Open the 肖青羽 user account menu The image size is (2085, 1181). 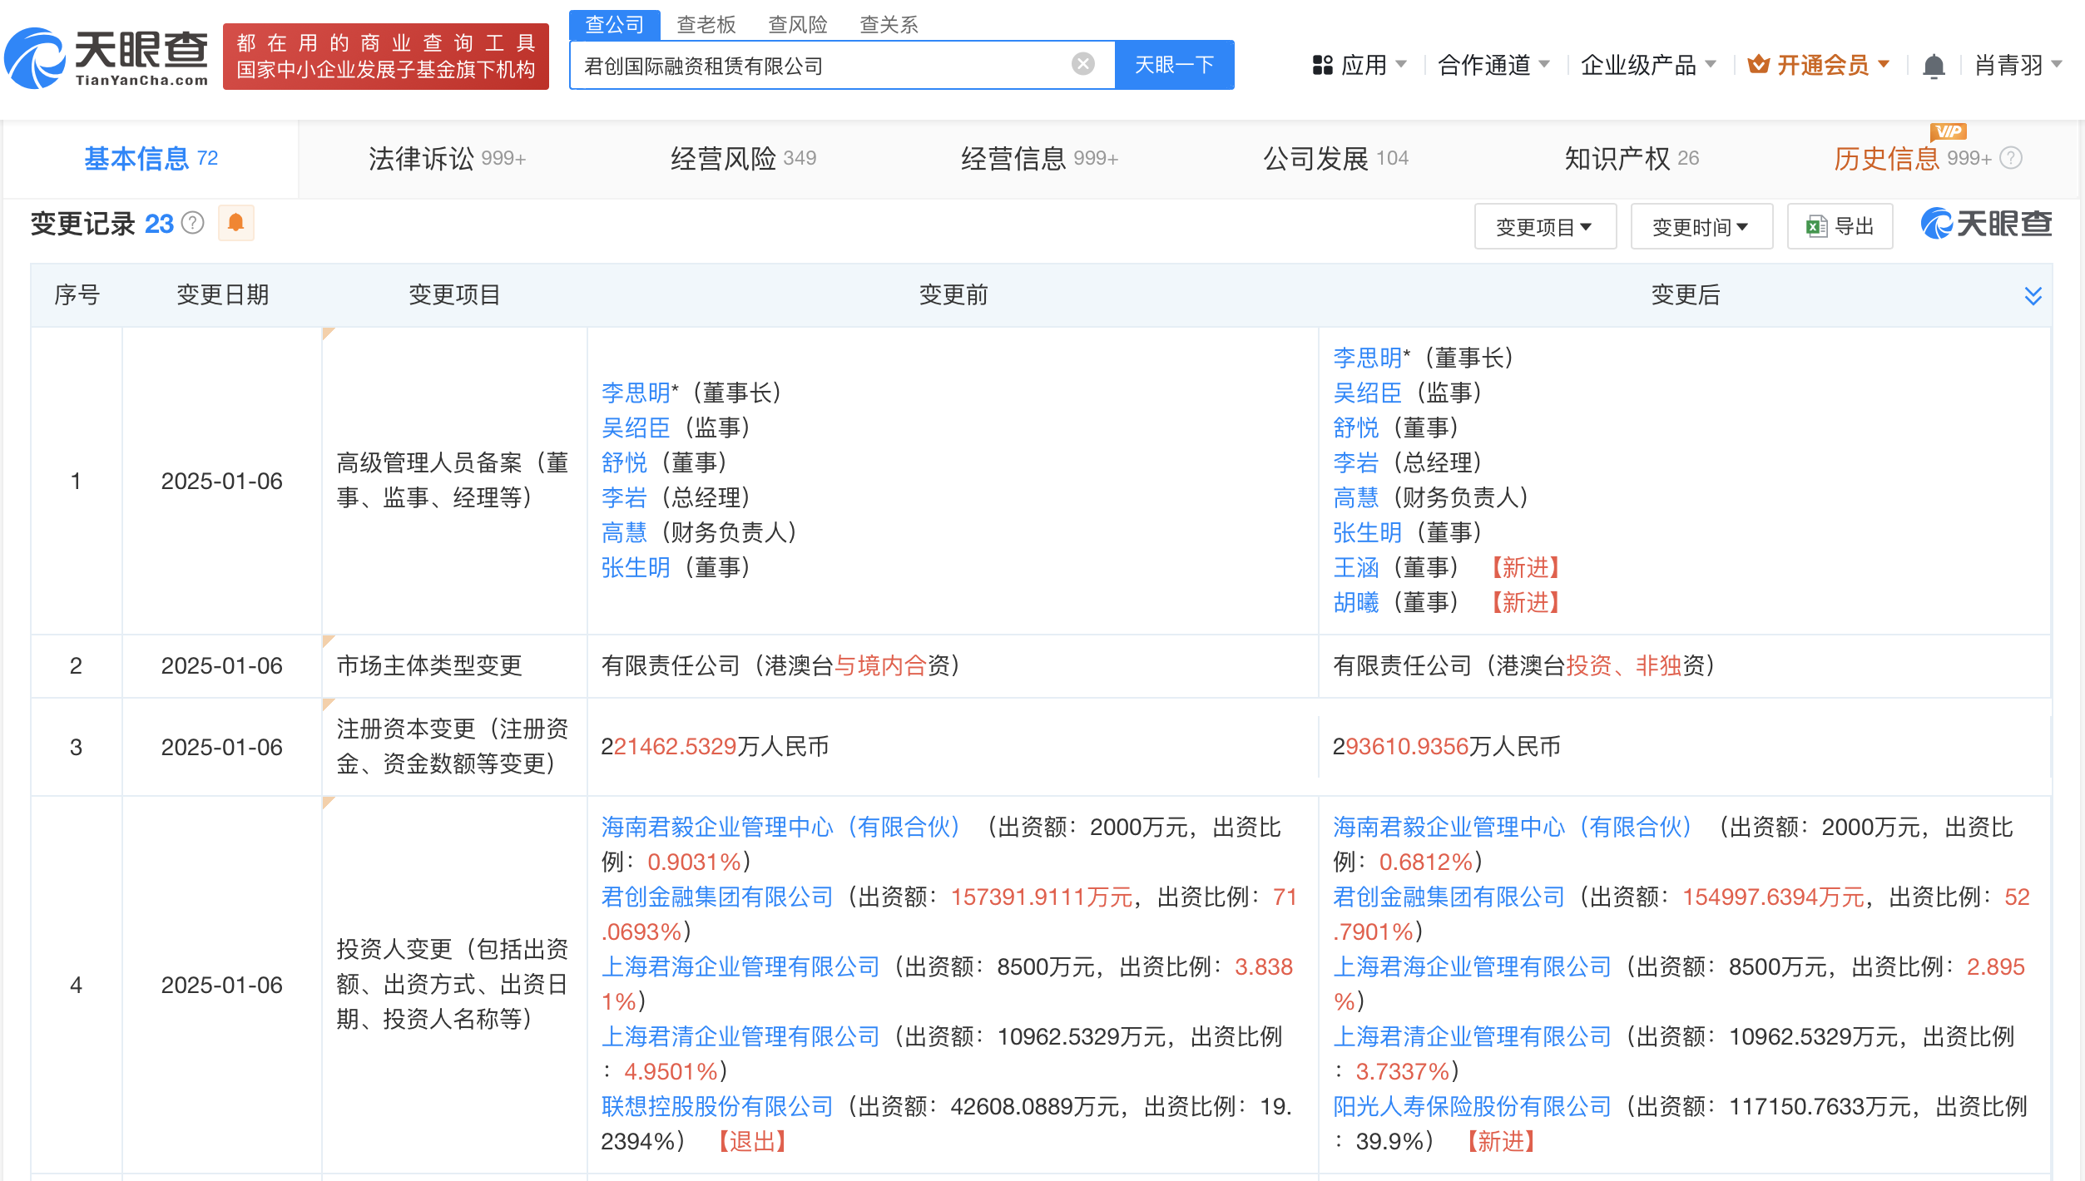click(x=2018, y=65)
